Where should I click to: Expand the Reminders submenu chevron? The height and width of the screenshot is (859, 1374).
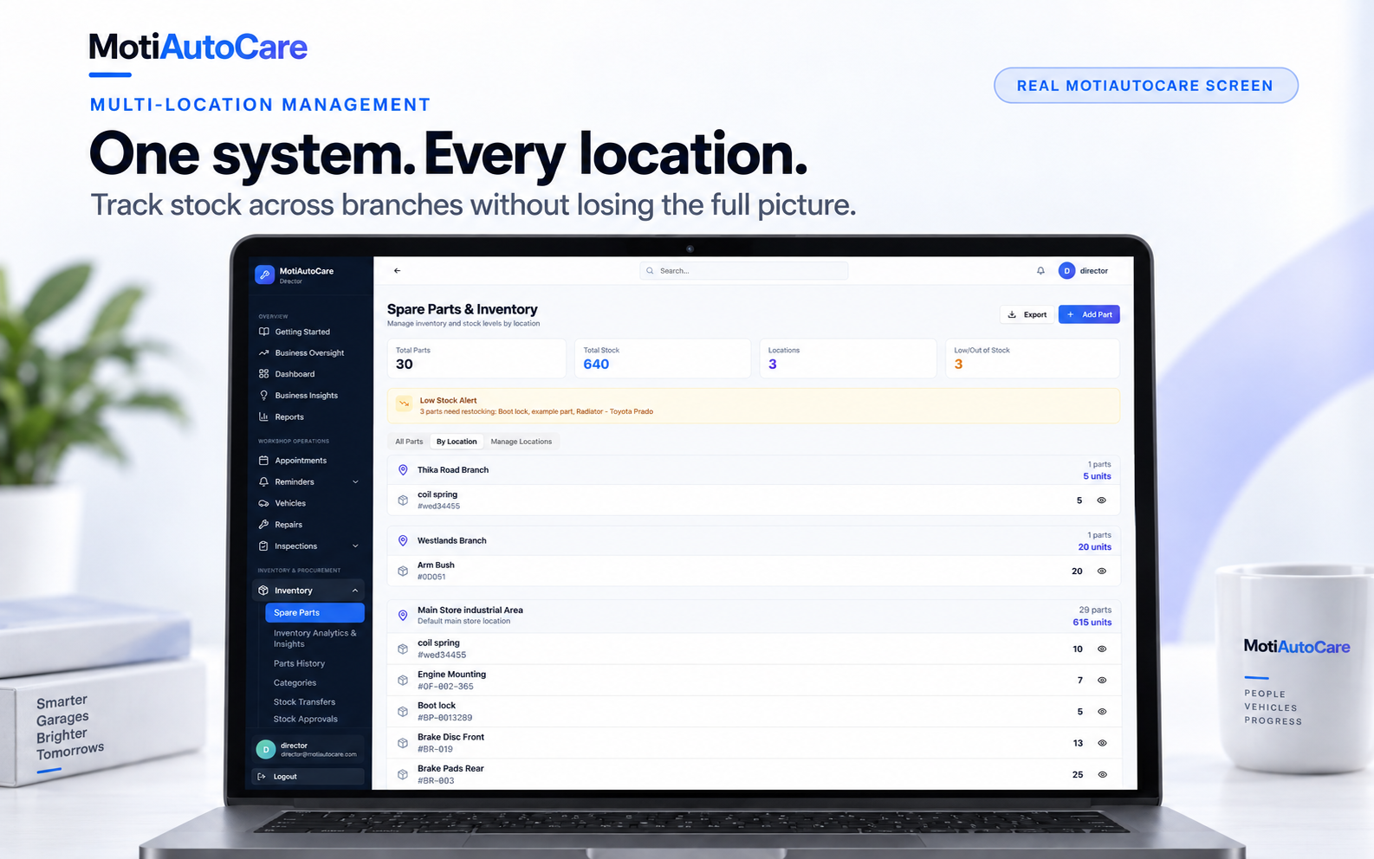click(x=355, y=481)
